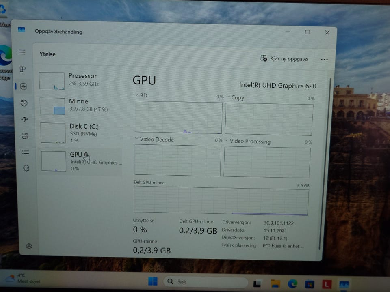Click the Intel(R) UHD Graphics 620 text
Screen dimensions: 390x292
pyautogui.click(x=277, y=86)
